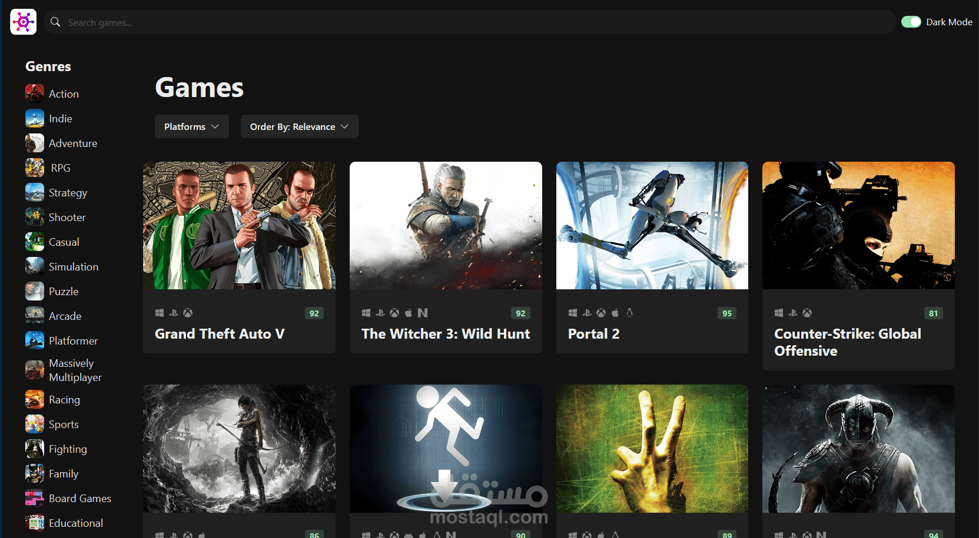The image size is (979, 538).
Task: Click the Family genre thumbnail icon
Action: point(35,473)
